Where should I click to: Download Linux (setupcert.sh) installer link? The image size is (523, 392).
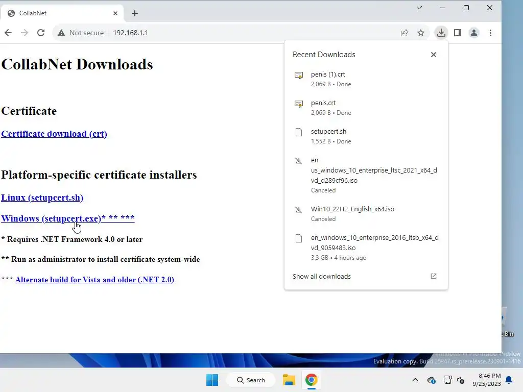(x=42, y=198)
